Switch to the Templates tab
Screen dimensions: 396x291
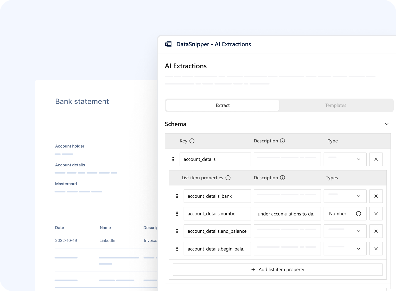[x=336, y=106]
